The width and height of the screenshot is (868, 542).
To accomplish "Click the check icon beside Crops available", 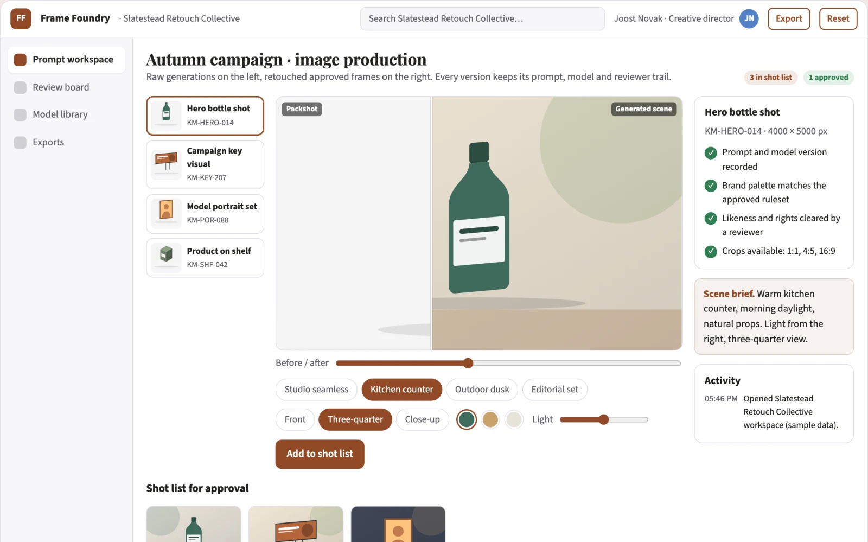I will (711, 251).
